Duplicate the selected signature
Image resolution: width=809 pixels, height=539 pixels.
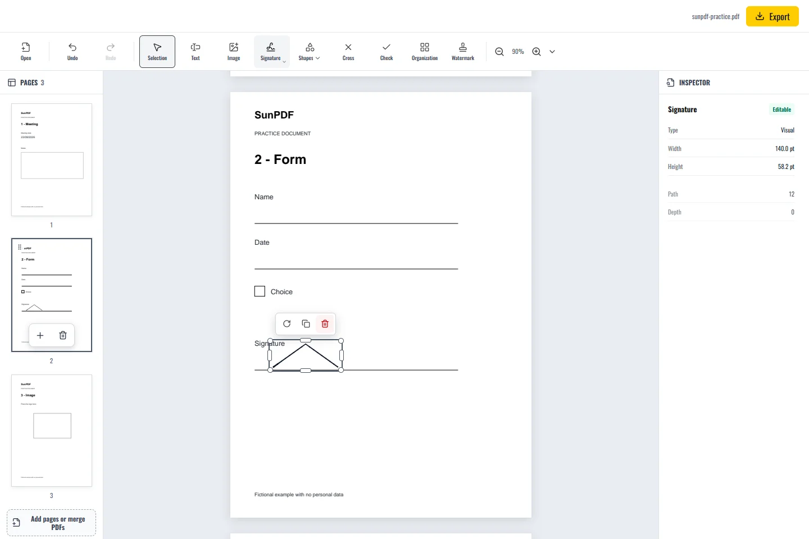point(306,324)
